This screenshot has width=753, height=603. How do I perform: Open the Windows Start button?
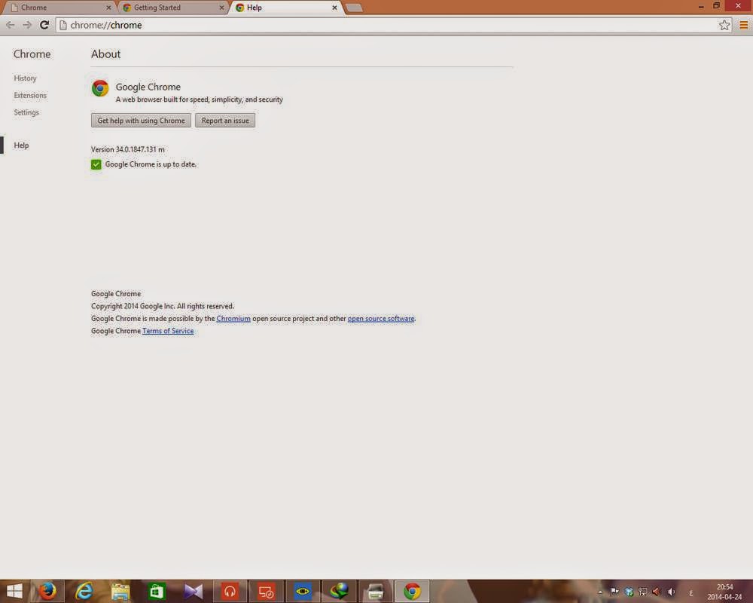[x=14, y=591]
